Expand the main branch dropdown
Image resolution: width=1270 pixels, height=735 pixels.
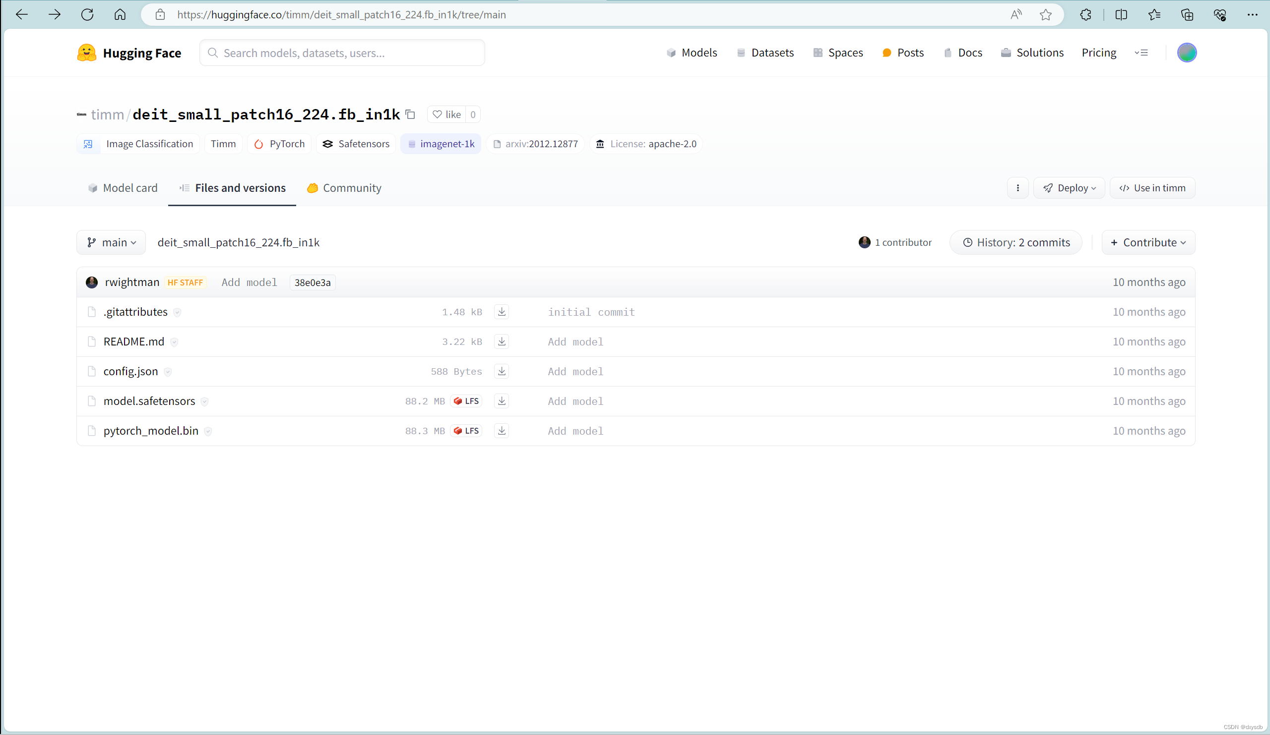pos(112,242)
